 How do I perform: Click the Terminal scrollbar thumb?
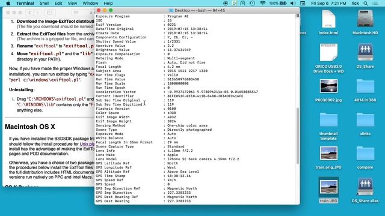pos(298,136)
